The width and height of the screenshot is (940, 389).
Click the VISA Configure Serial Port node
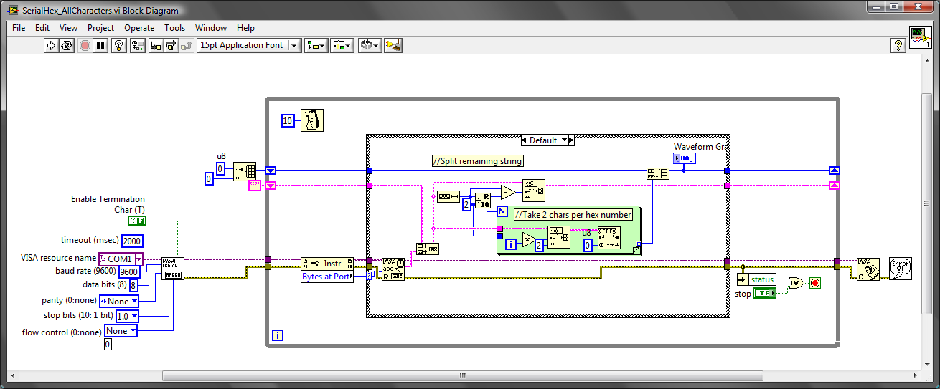coord(172,268)
